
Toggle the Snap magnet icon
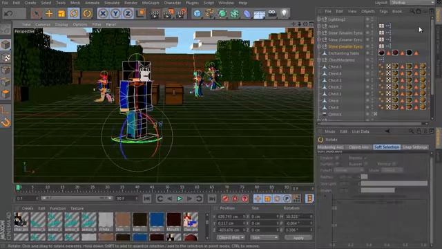[6, 122]
